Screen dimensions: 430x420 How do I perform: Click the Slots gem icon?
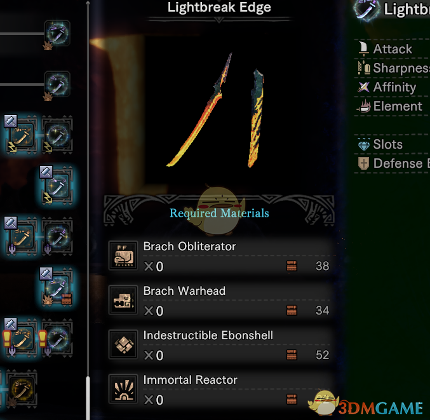(x=364, y=144)
